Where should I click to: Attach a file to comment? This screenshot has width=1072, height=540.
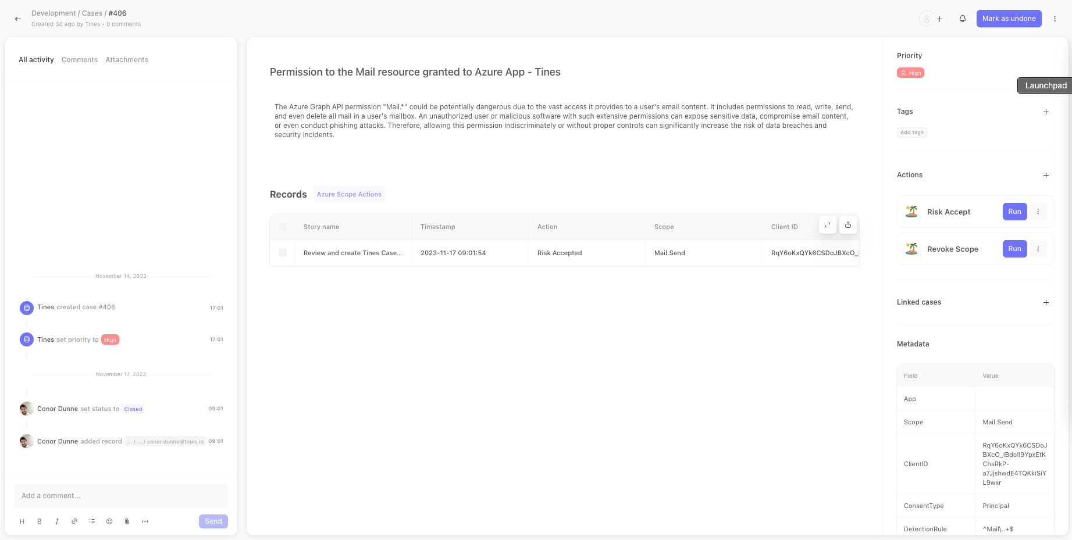127,521
